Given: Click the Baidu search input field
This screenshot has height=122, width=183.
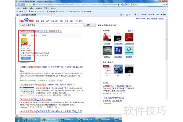Looking at the screenshot, I should (52, 25).
